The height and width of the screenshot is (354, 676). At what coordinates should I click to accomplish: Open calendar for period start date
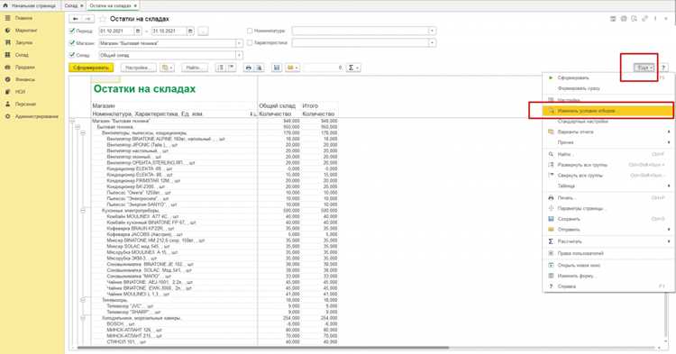138,31
